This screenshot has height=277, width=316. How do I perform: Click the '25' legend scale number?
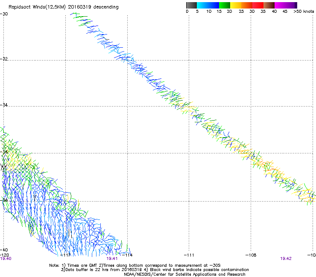coord(241,12)
